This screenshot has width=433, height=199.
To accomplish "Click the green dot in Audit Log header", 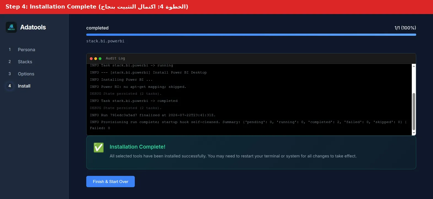I will tap(100, 59).
